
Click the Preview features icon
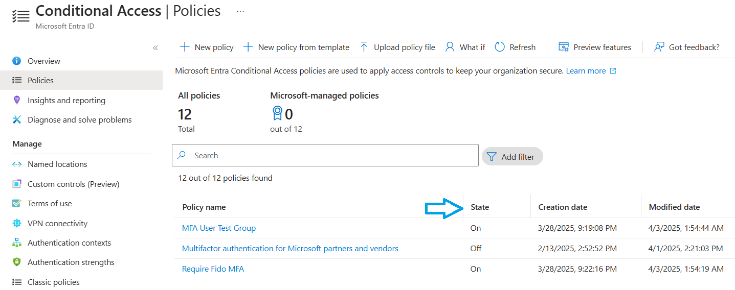click(x=564, y=47)
